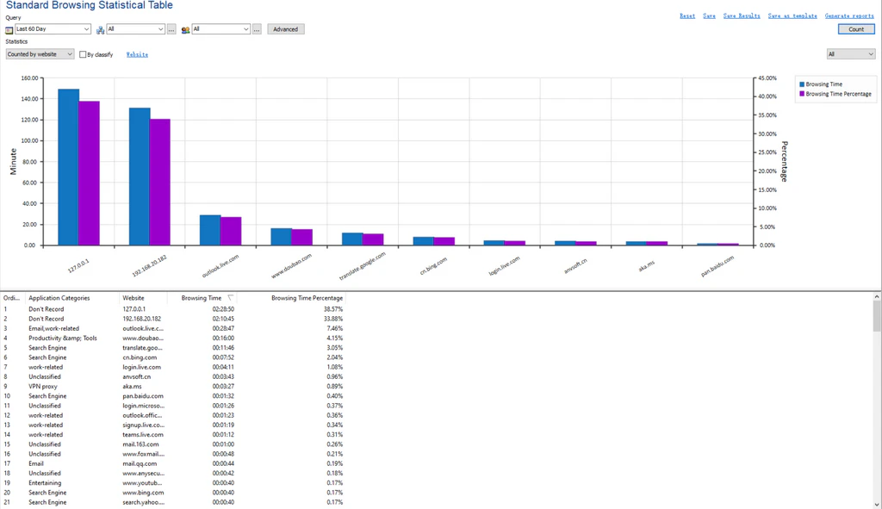Click the 02:10:45 browsing time cell
Viewport: 882px width, 509px height.
[223, 319]
